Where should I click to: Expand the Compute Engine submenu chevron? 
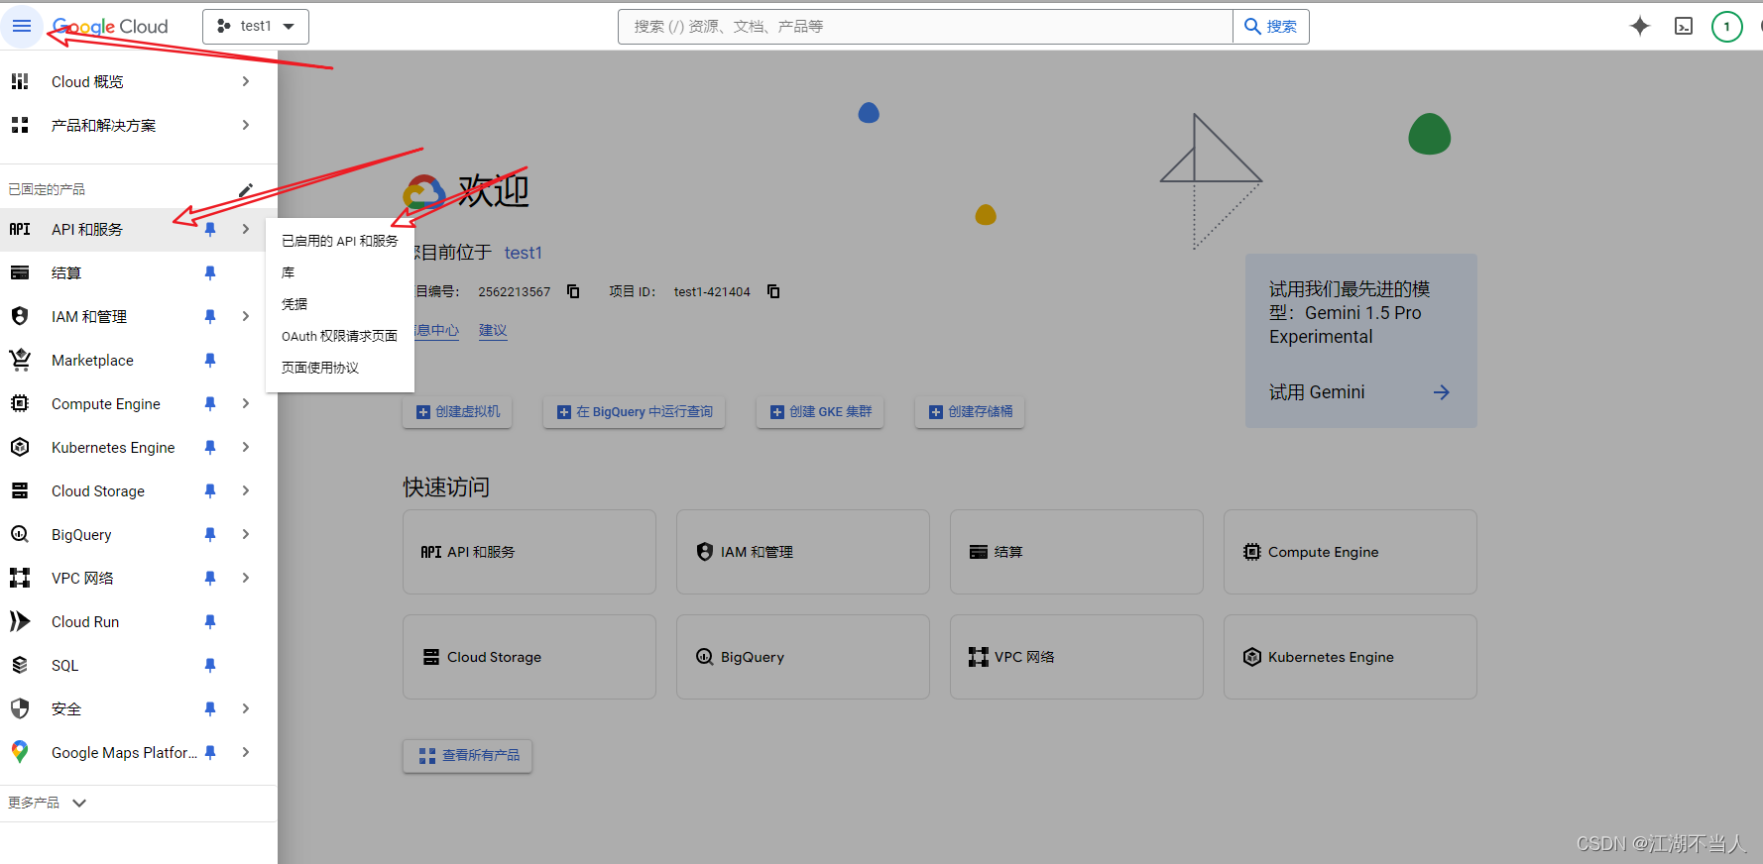click(246, 403)
